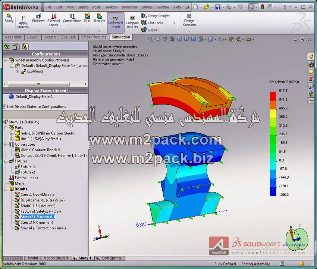The image size is (317, 269).
Task: Toggle Link Display States to Configurations
Action: 4,106
